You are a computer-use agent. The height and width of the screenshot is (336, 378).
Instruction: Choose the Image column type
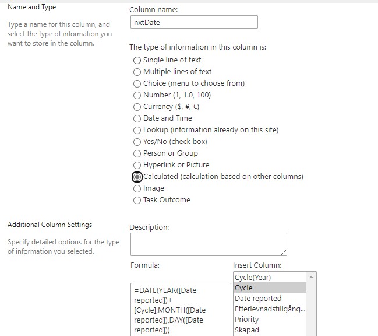(x=137, y=188)
